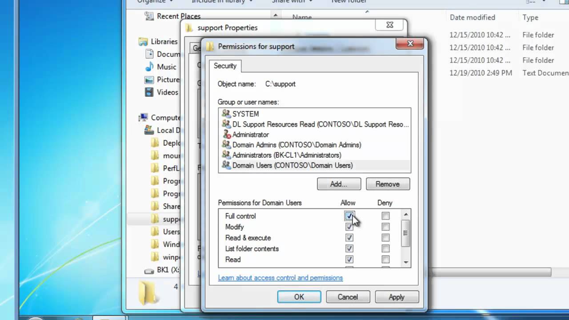Sort by Date modified column header
The image size is (569, 320).
pyautogui.click(x=472, y=17)
